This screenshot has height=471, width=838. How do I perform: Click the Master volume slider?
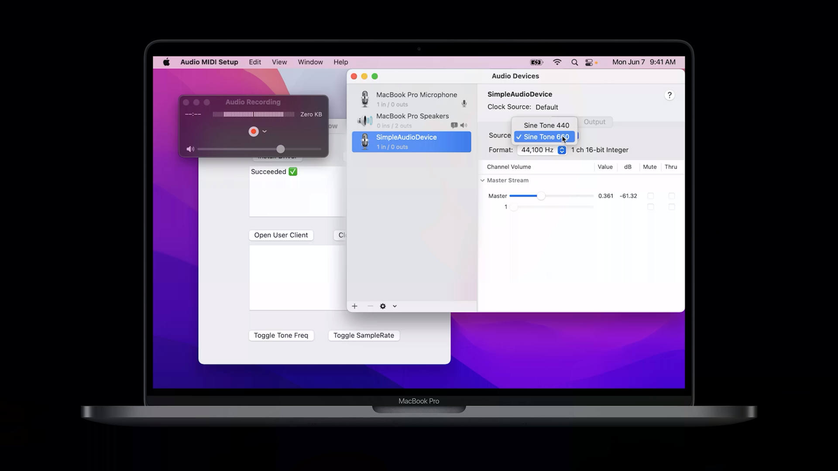click(551, 196)
